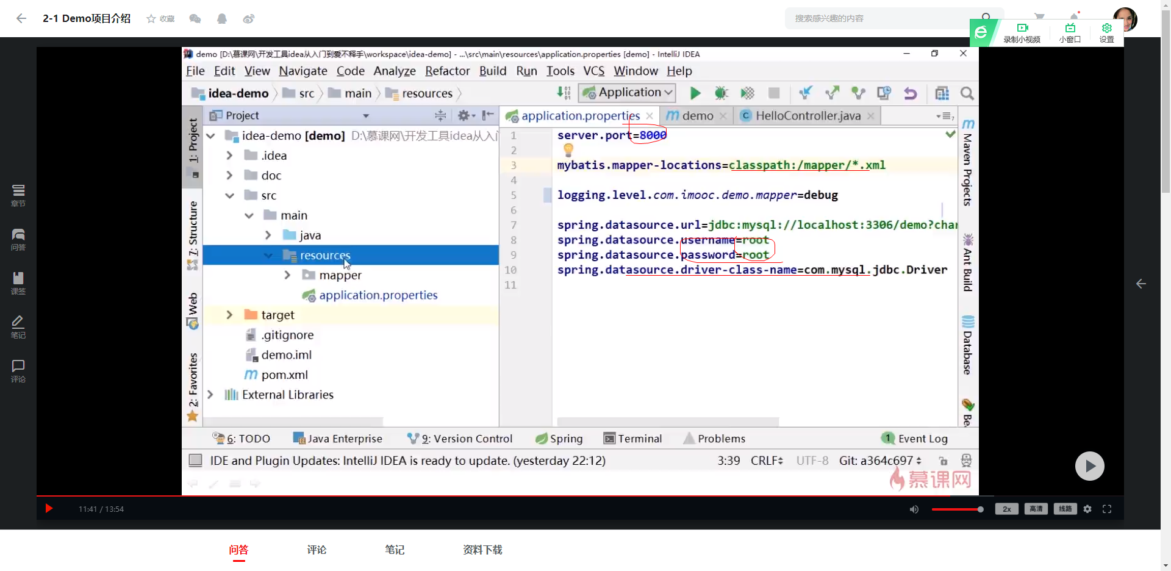Mute the video volume speaker
1171x571 pixels.
pyautogui.click(x=914, y=509)
